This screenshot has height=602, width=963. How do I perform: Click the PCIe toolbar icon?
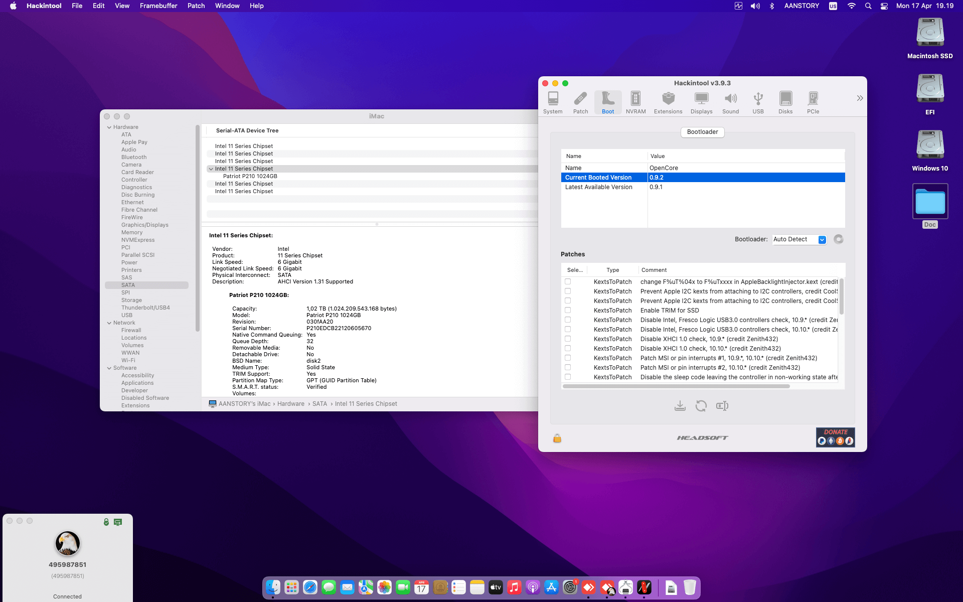[x=813, y=102]
